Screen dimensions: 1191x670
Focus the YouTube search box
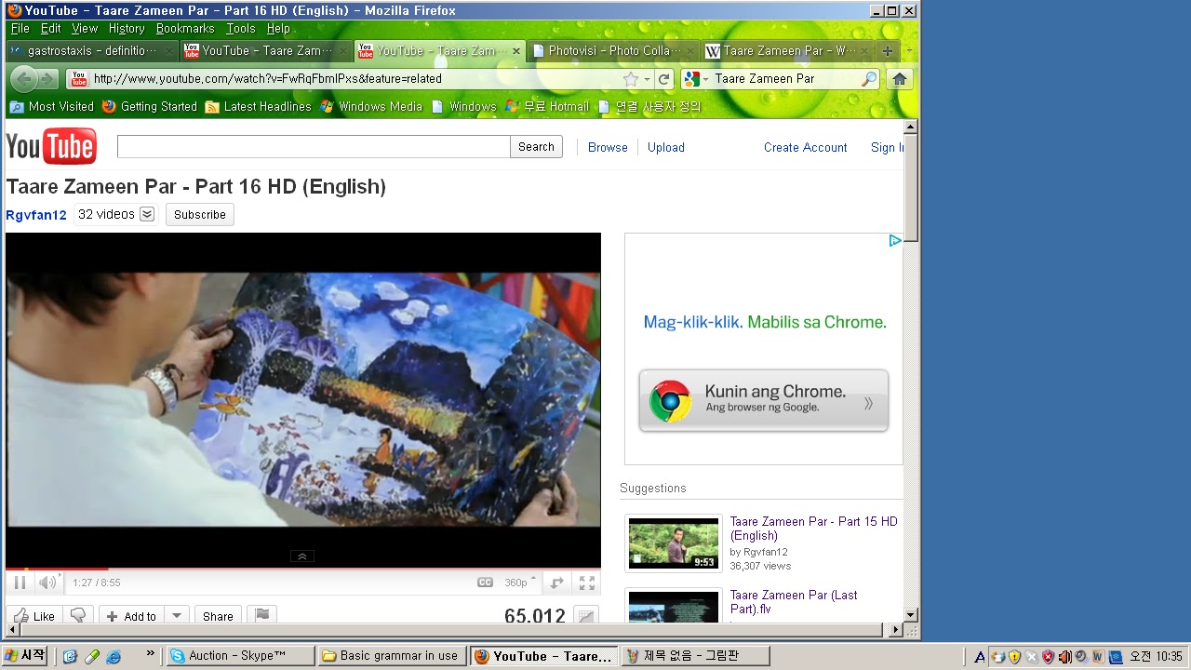pyautogui.click(x=314, y=146)
